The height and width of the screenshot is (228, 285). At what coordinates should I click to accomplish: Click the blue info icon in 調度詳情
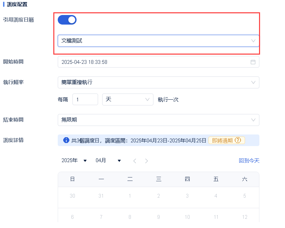[66, 140]
